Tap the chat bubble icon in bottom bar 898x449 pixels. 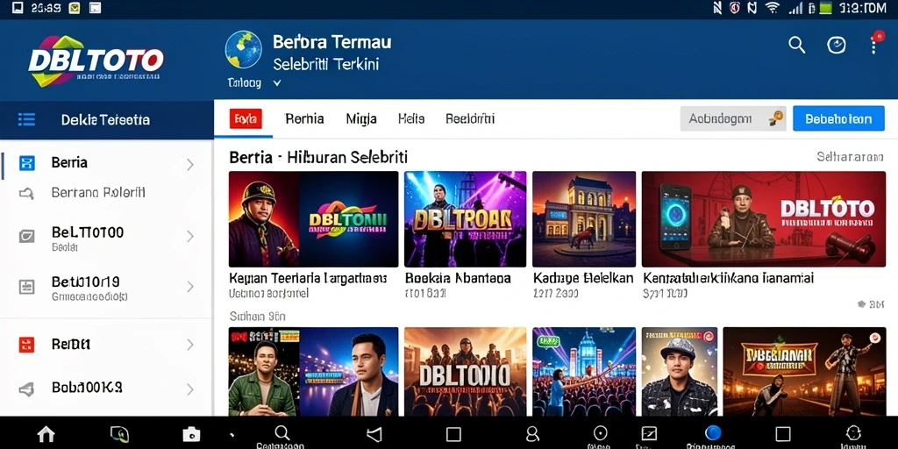tap(119, 434)
